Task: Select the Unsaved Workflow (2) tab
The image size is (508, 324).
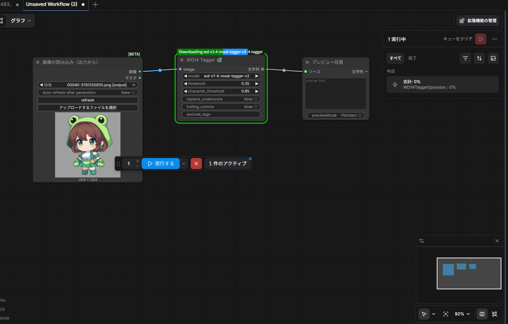Action: tap(52, 4)
